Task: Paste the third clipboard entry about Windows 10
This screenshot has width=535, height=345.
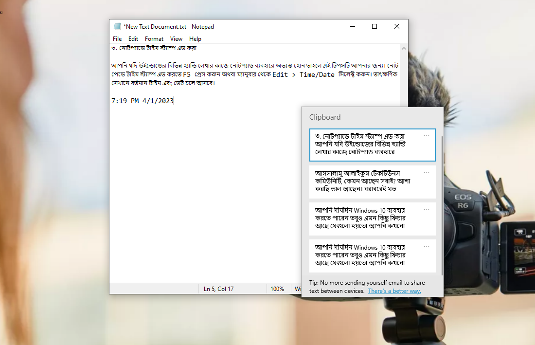Action: click(372, 219)
